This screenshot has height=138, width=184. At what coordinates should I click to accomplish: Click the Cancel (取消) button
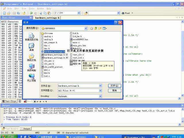pyautogui.click(x=114, y=90)
